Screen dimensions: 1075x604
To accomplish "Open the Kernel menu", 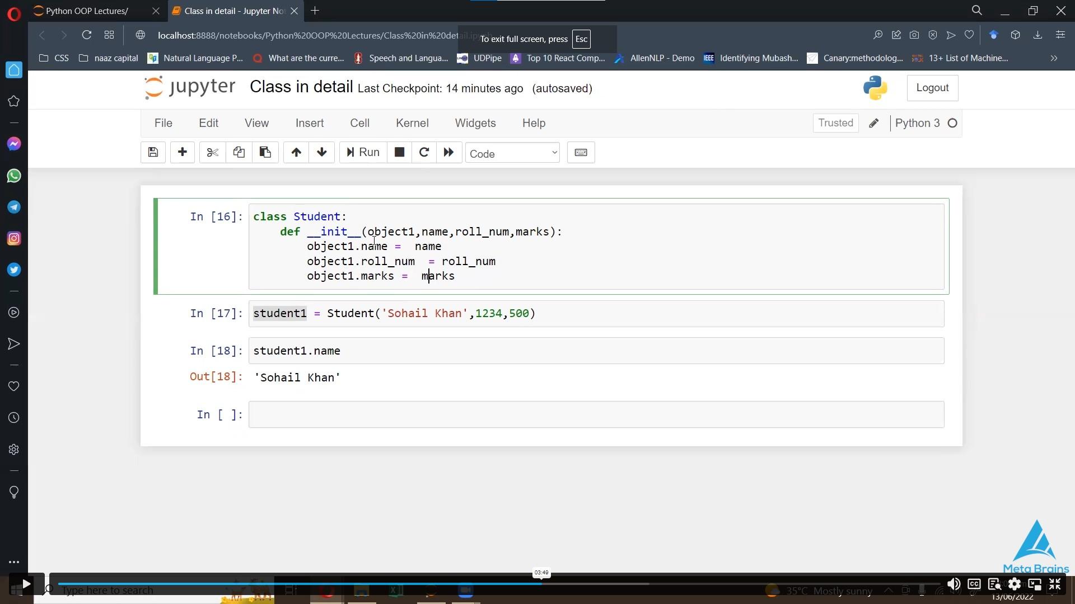I will 412,123.
